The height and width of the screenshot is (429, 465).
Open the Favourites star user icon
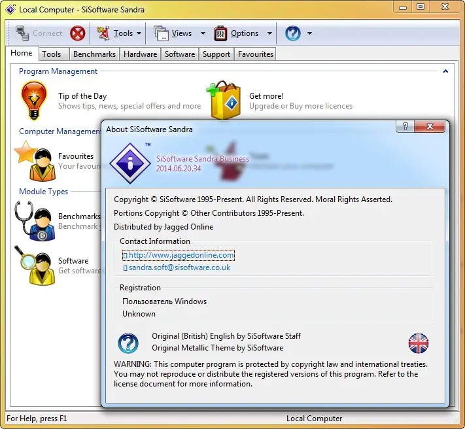35,161
